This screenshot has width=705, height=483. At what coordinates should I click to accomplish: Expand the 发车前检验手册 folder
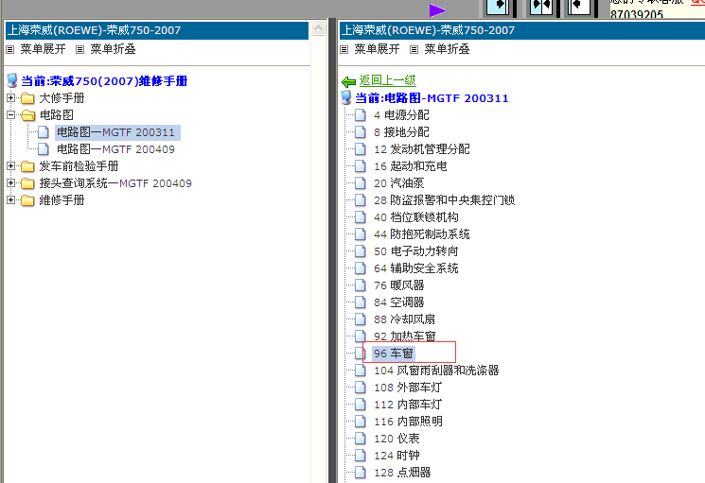point(10,165)
